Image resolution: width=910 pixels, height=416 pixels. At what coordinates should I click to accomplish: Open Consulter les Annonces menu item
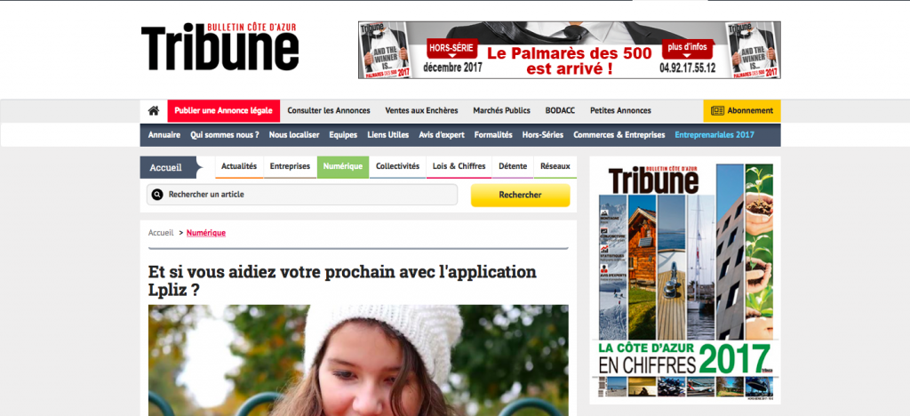(x=329, y=111)
